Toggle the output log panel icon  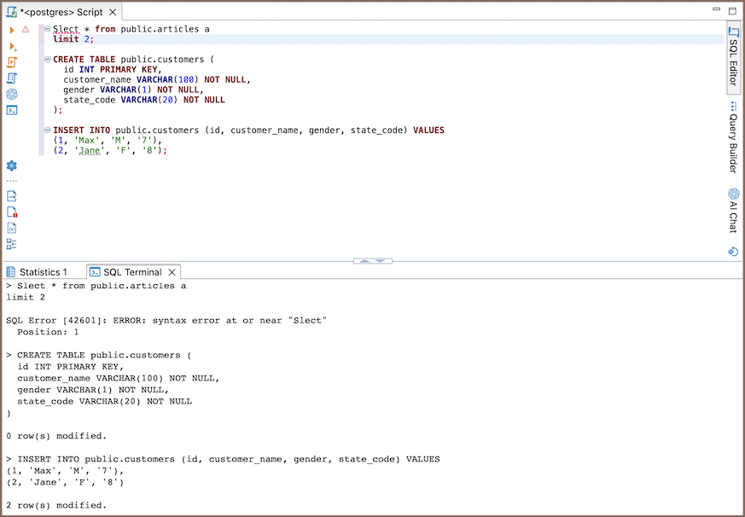coord(12,196)
